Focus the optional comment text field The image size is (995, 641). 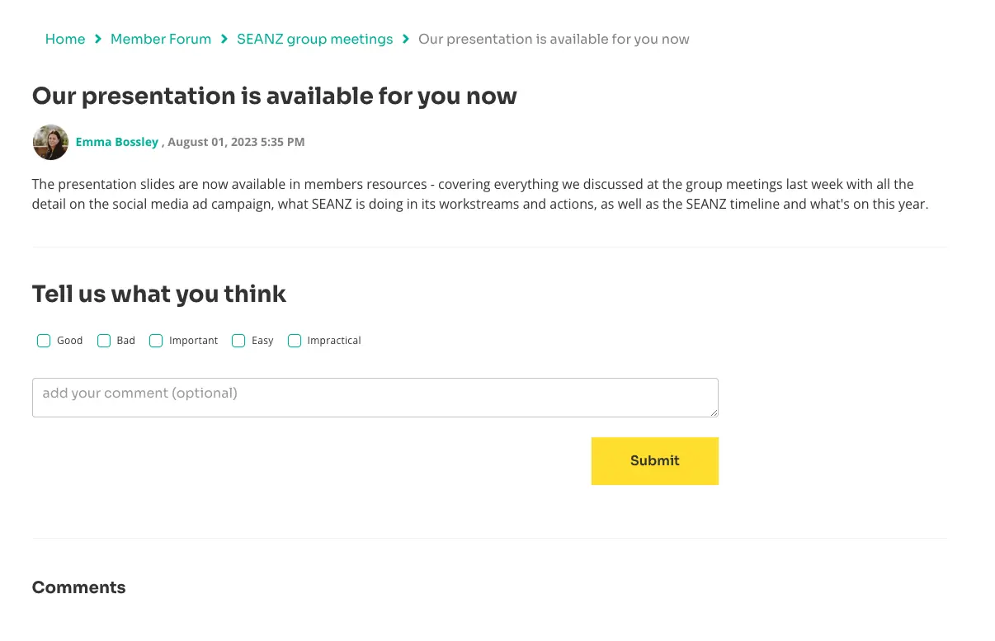pyautogui.click(x=375, y=398)
